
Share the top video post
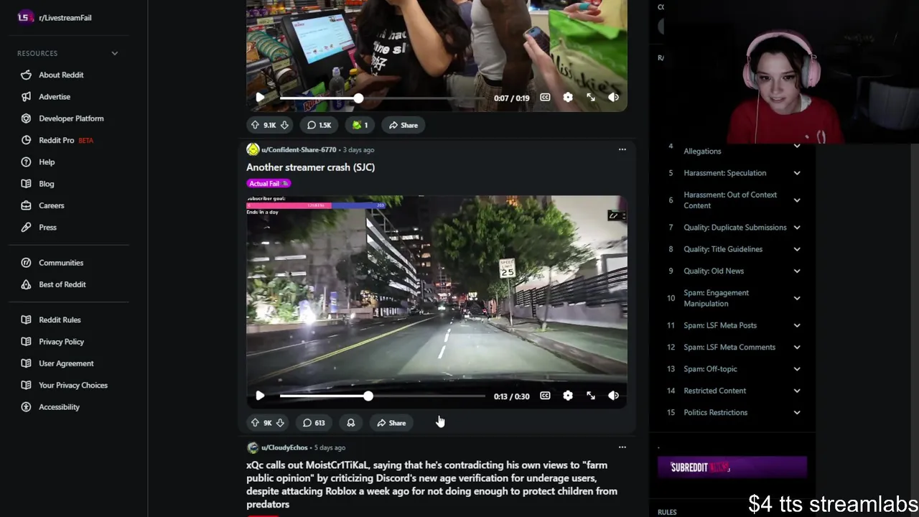403,125
